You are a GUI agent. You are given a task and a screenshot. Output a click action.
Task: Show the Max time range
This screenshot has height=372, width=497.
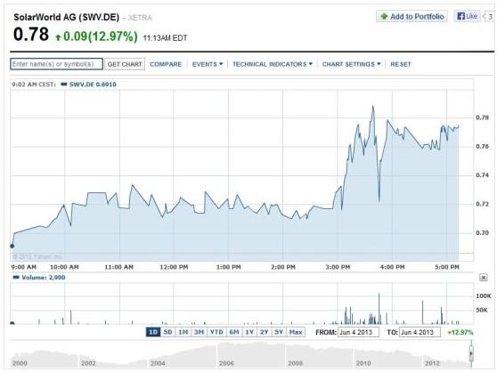coord(296,332)
